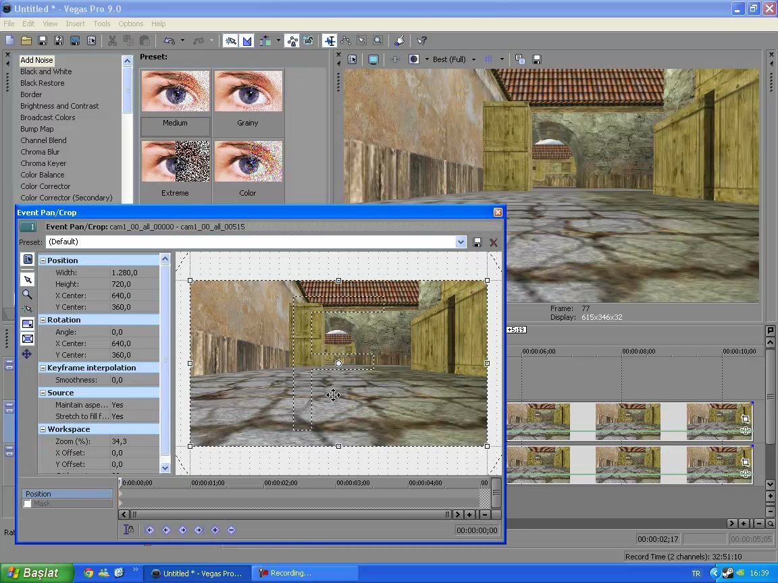Enable the Mask checkbox in Pan/Crop
The image size is (778, 583).
coord(28,503)
